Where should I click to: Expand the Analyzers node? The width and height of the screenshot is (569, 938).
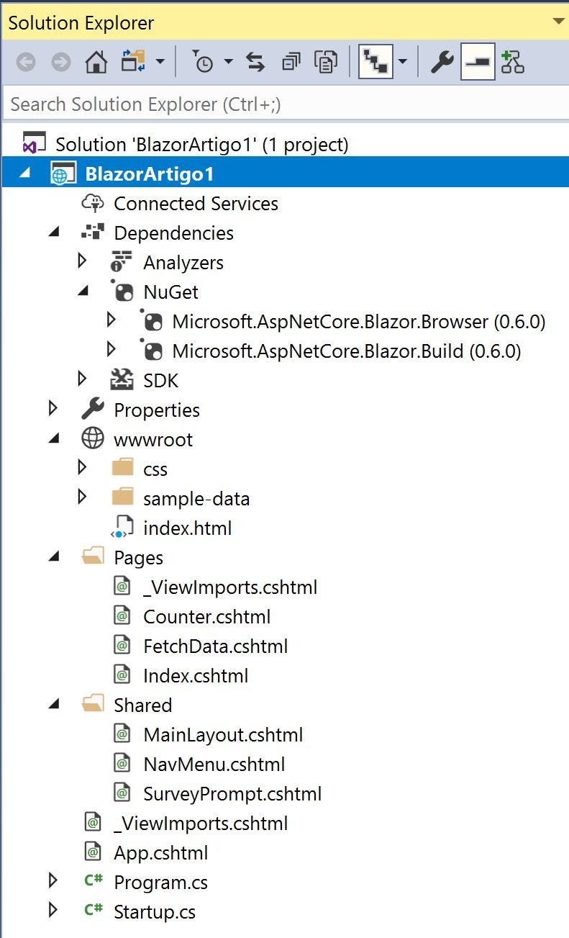(83, 261)
